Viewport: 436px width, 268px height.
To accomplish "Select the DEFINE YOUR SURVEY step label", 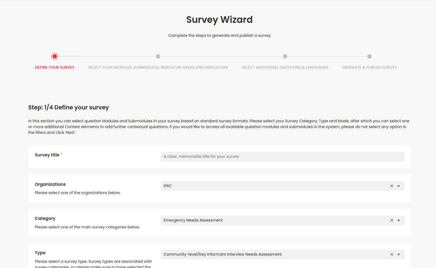I will pyautogui.click(x=54, y=67).
